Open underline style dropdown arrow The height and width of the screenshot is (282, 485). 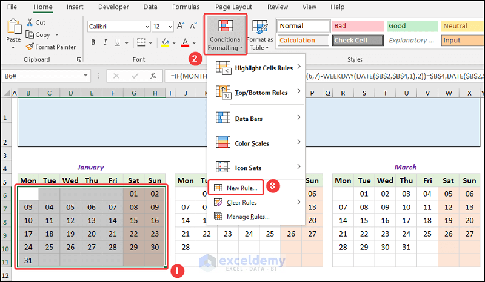pos(127,42)
